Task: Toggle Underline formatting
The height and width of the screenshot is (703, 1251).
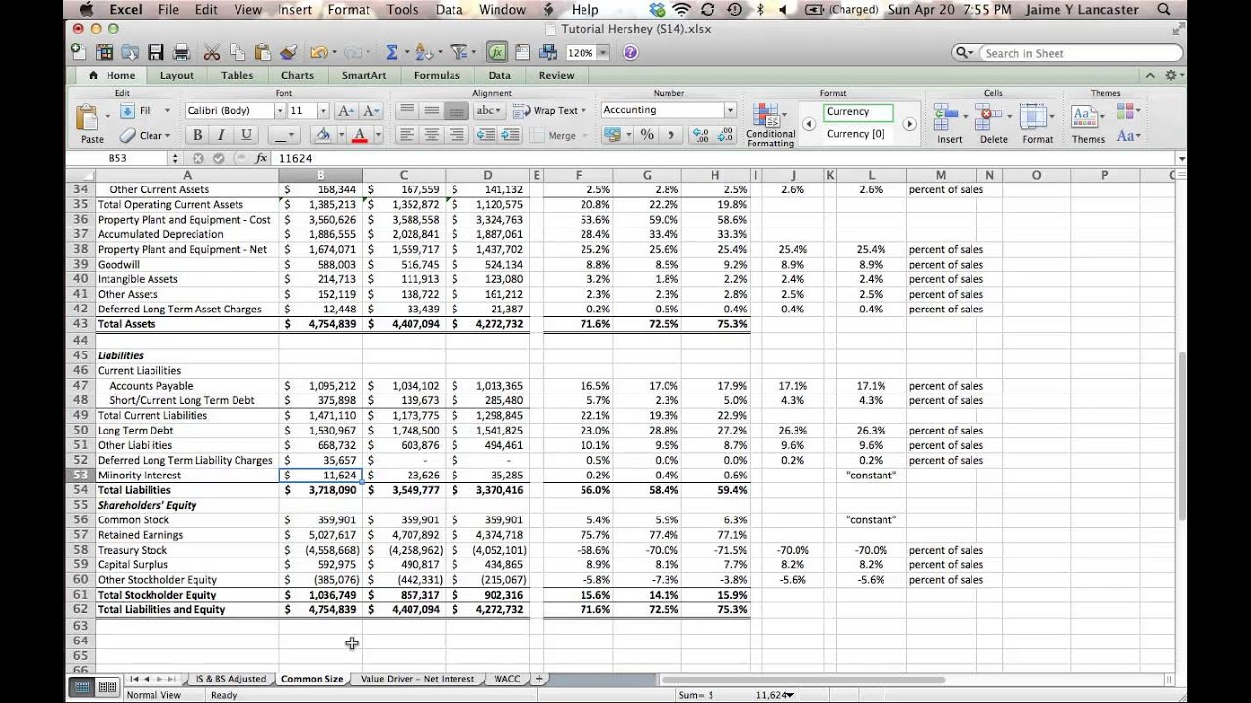Action: tap(245, 135)
